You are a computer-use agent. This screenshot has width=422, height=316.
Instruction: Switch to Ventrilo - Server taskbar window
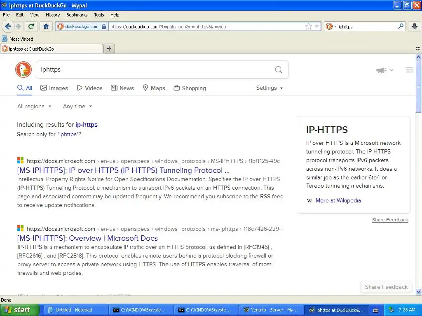pyautogui.click(x=271, y=310)
